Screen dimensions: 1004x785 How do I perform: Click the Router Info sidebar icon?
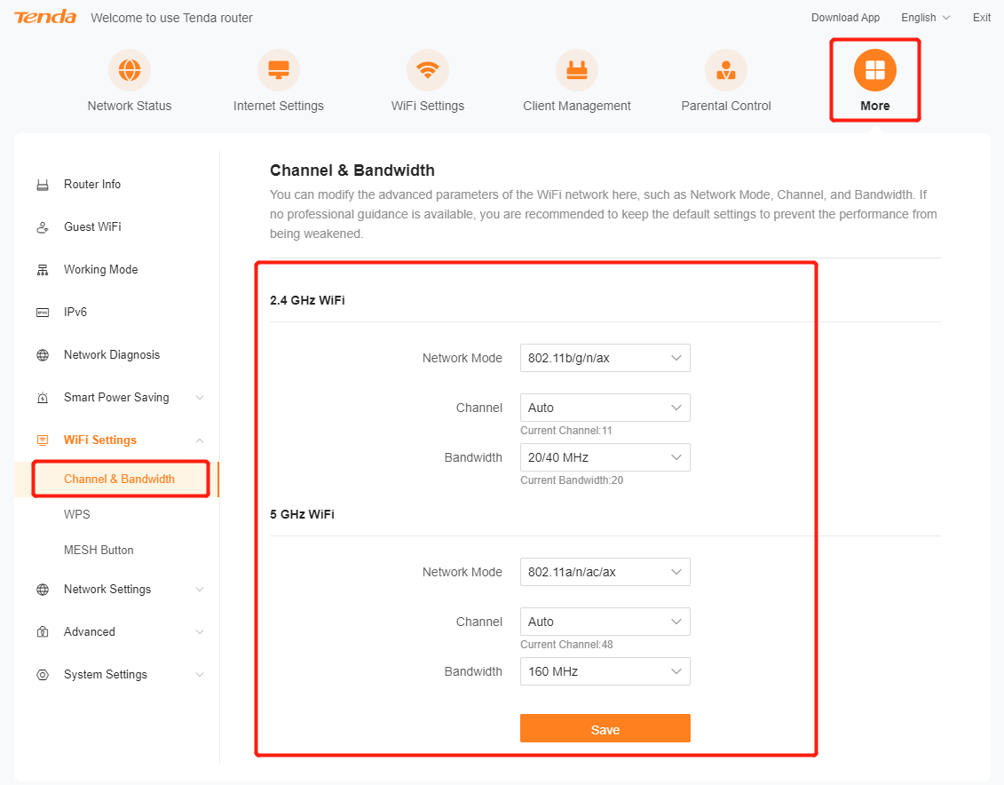click(43, 185)
